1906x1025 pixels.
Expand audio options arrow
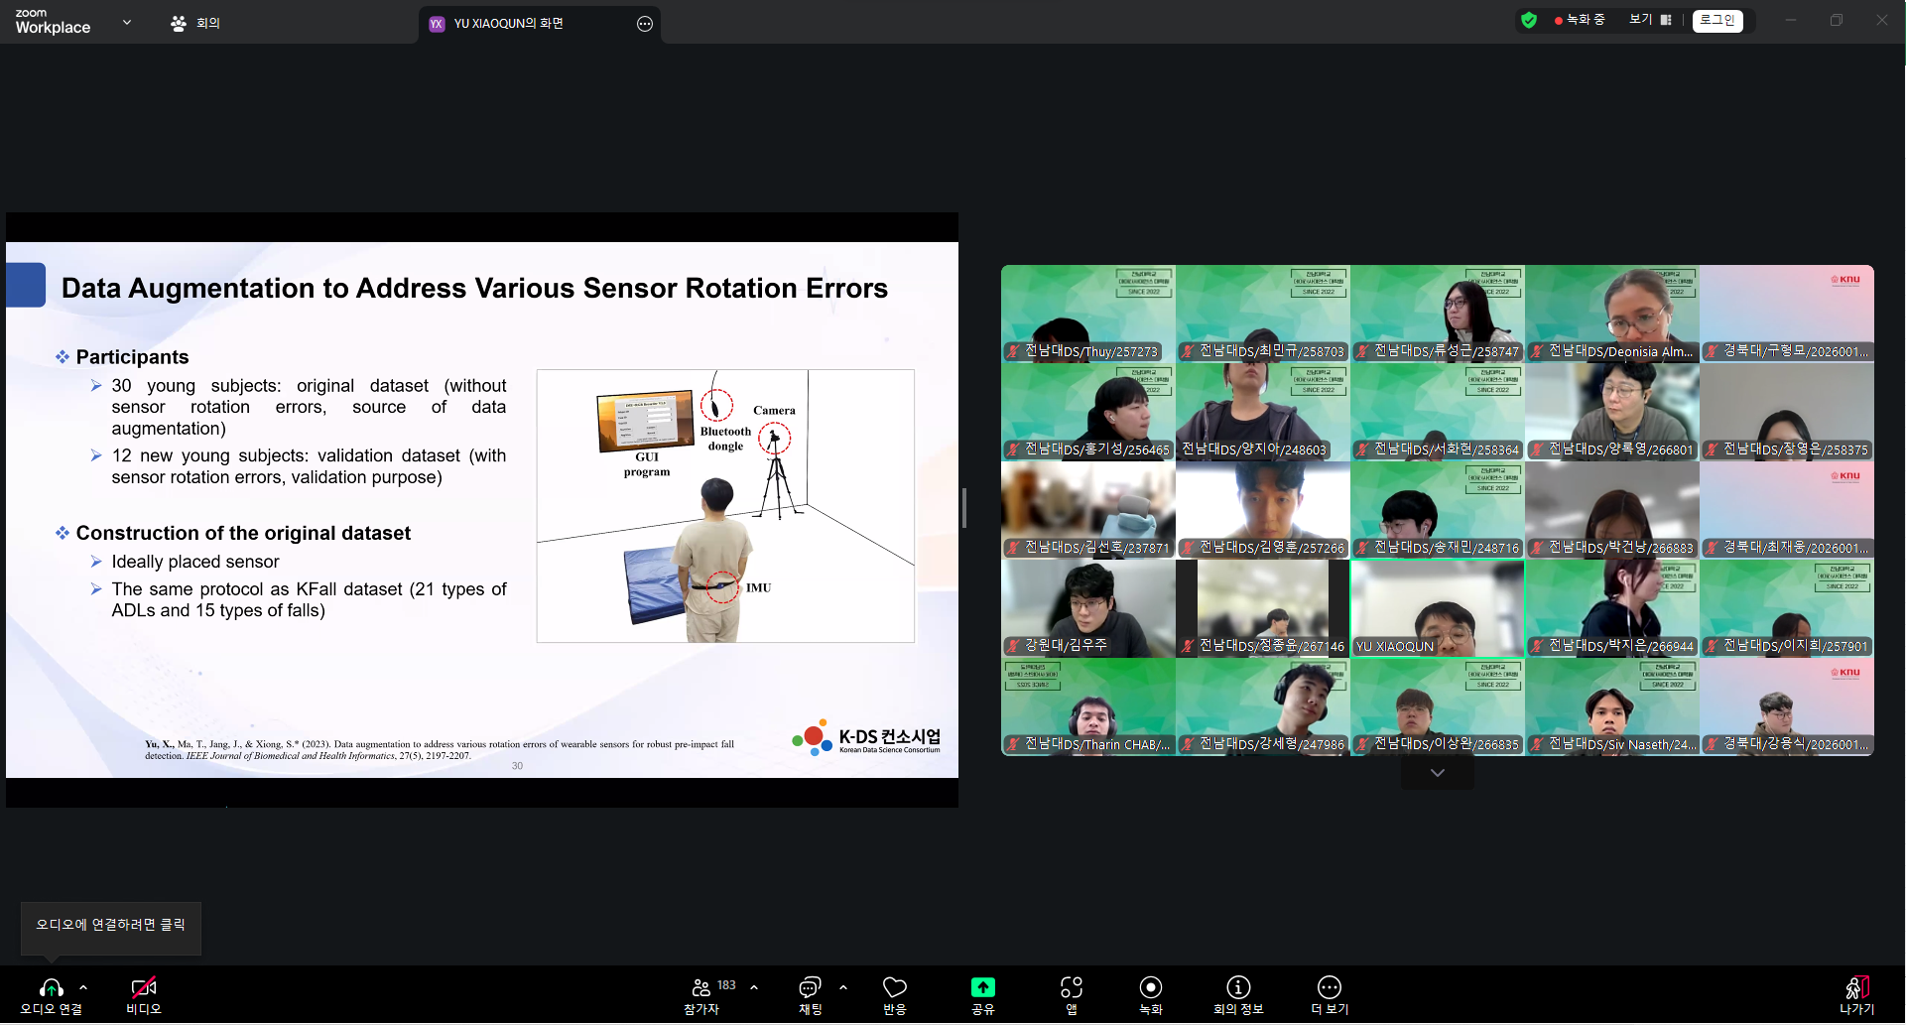pyautogui.click(x=83, y=987)
